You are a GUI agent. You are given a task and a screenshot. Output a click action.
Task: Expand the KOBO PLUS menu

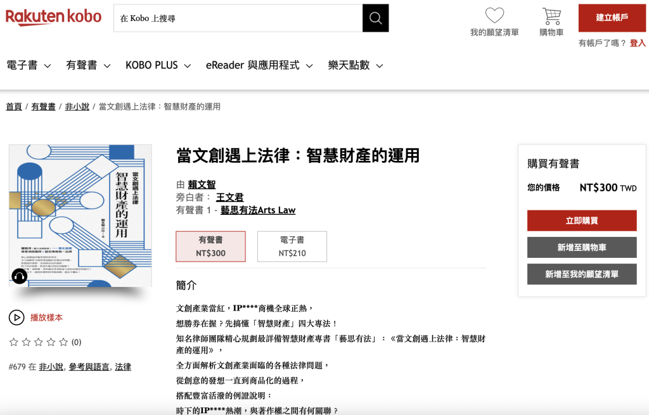click(159, 65)
